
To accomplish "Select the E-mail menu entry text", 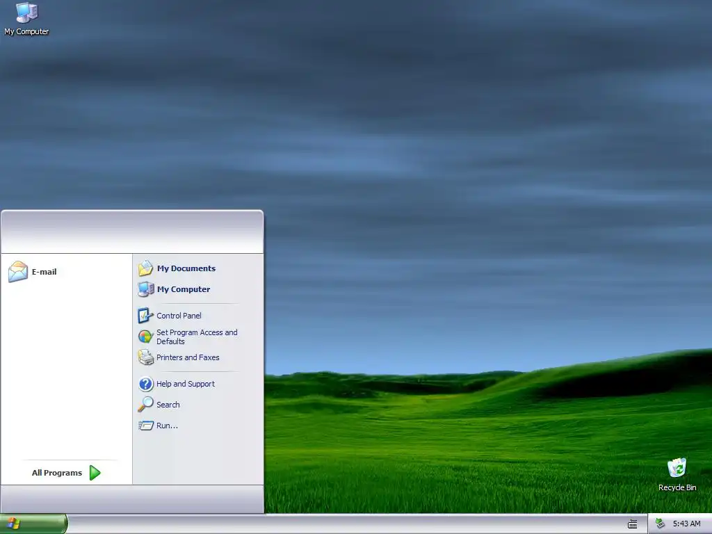I will [44, 272].
